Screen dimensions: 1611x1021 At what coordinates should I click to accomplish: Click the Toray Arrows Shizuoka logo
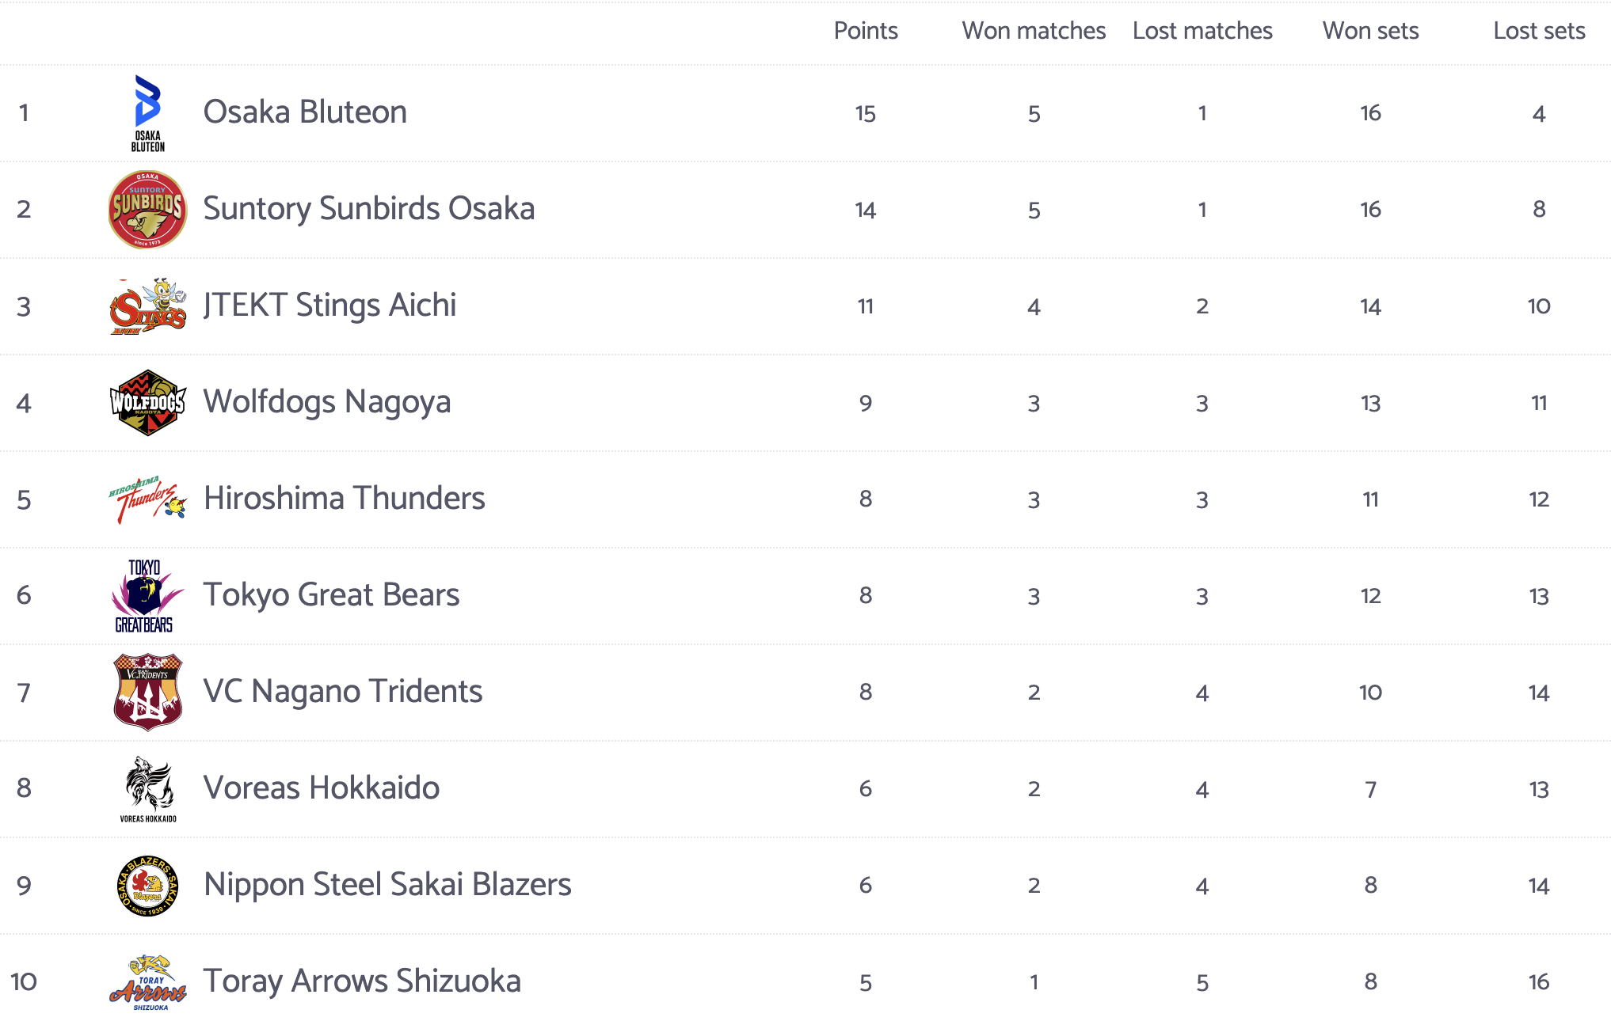147,982
